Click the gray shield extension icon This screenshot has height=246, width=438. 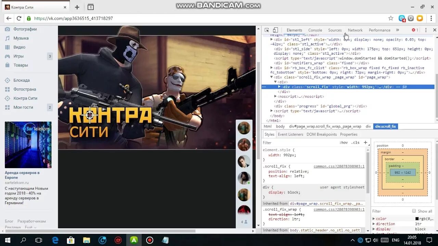[411, 18]
